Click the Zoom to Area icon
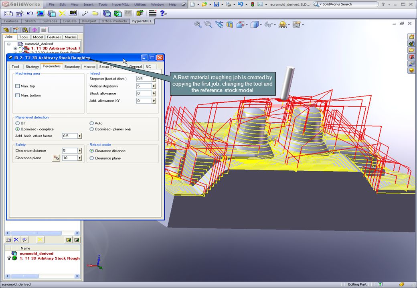Viewport: 417px width, 288px height. 208,24
